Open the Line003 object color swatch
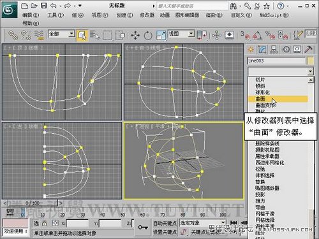Viewport: 319px width, 239px height. [311, 61]
